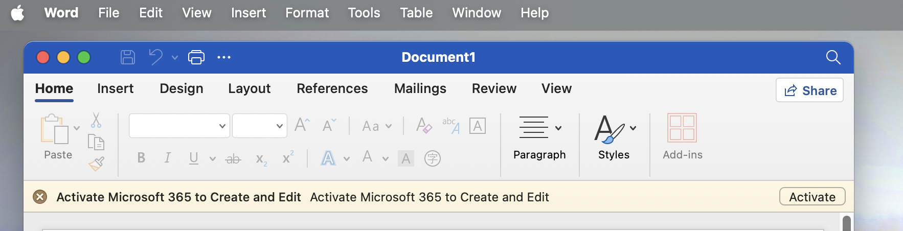This screenshot has height=231, width=903.
Task: Toggle Italic formatting
Action: pos(167,158)
